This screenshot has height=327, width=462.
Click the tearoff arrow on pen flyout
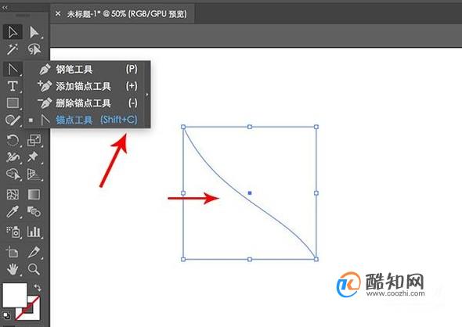147,95
